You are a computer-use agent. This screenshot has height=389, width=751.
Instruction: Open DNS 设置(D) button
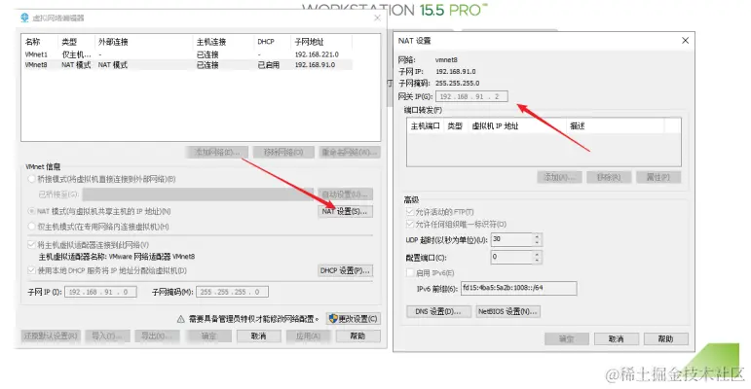pyautogui.click(x=438, y=311)
